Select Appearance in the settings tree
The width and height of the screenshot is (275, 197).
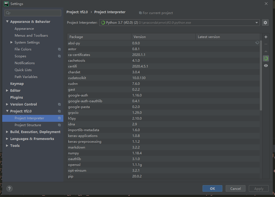(x=24, y=29)
